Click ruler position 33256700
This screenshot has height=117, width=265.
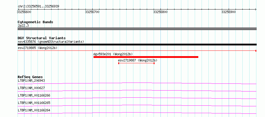tap(92, 12)
